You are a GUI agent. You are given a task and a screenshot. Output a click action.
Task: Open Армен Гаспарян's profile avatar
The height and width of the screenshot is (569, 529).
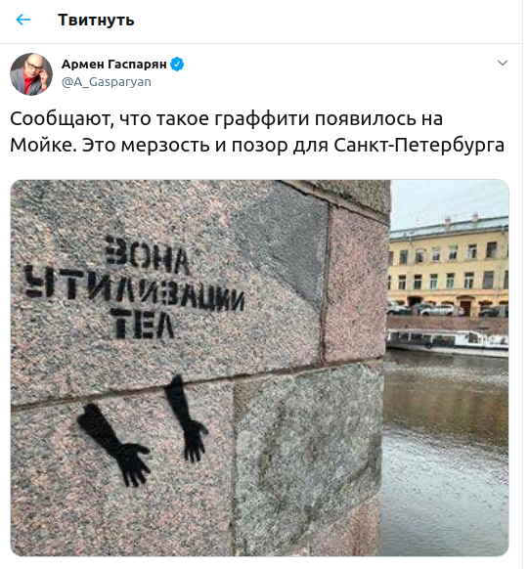(31, 74)
